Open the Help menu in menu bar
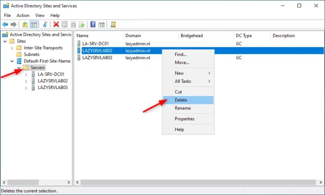This screenshot has height=195, width=325. 55,15
